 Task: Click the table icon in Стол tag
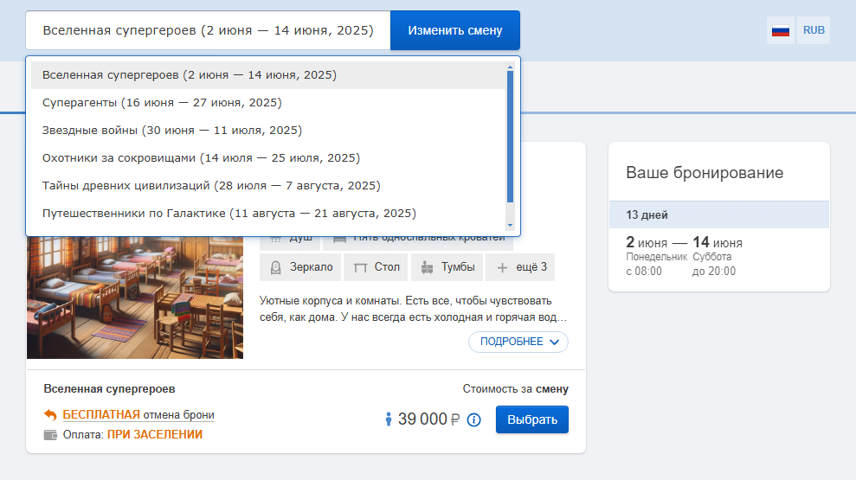[360, 268]
